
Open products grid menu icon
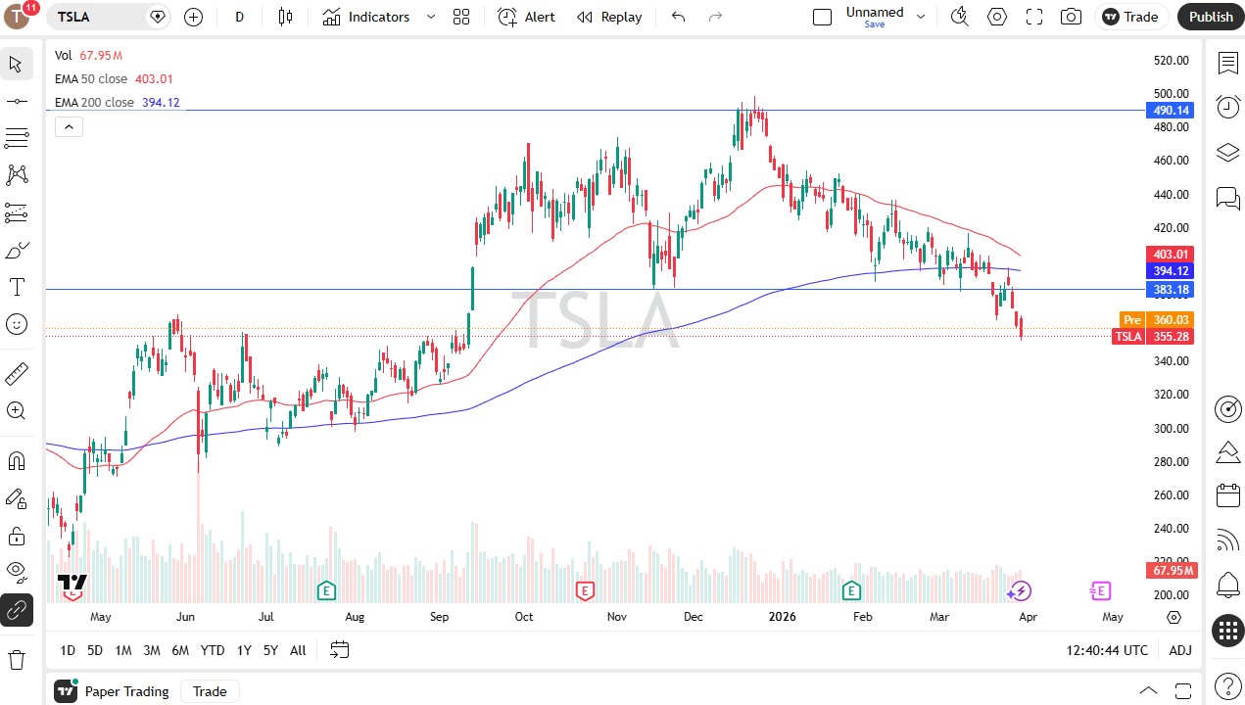(1227, 631)
